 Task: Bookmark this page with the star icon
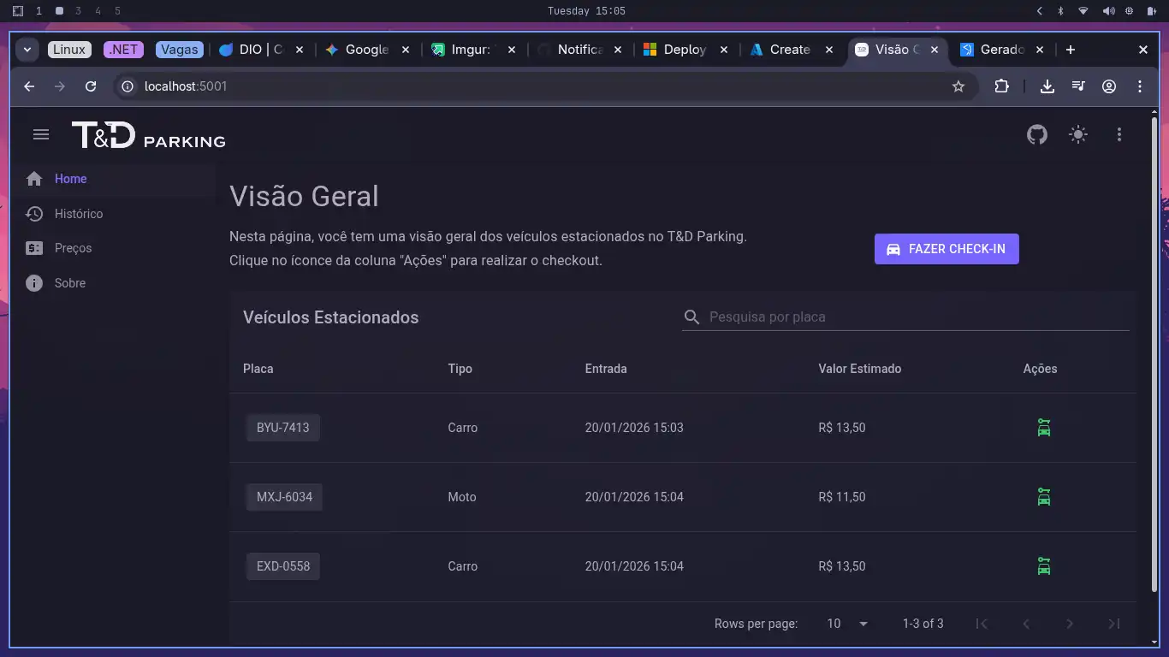coord(958,86)
